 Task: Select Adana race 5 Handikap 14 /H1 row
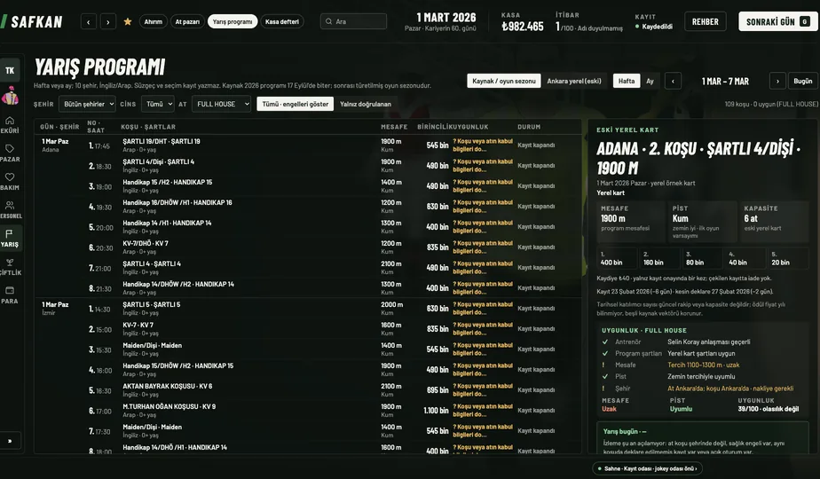308,227
